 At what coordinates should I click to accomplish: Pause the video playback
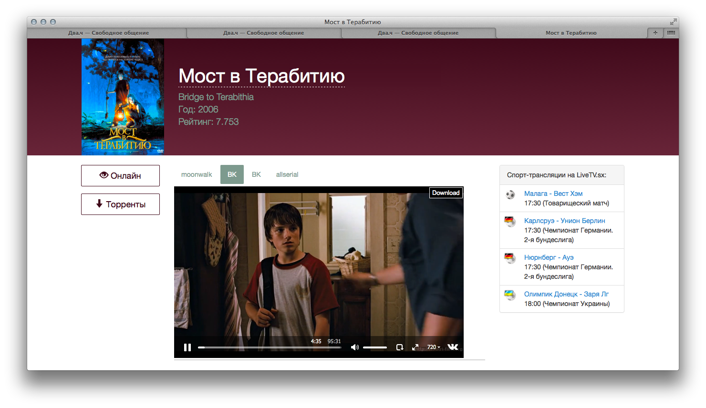187,347
